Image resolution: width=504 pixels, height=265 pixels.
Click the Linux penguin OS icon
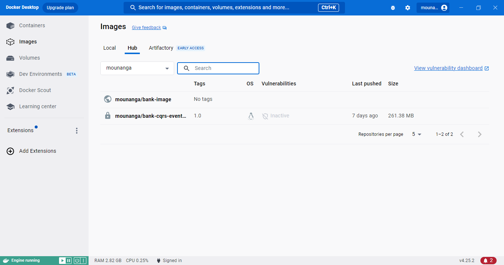tap(251, 116)
